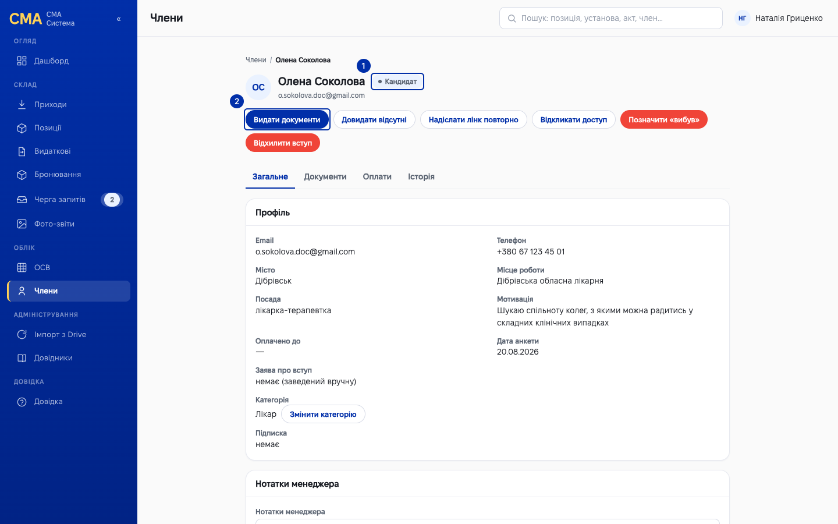Viewport: 838px width, 524px height.
Task: Click the Черга запитів inbox icon
Action: coord(22,200)
